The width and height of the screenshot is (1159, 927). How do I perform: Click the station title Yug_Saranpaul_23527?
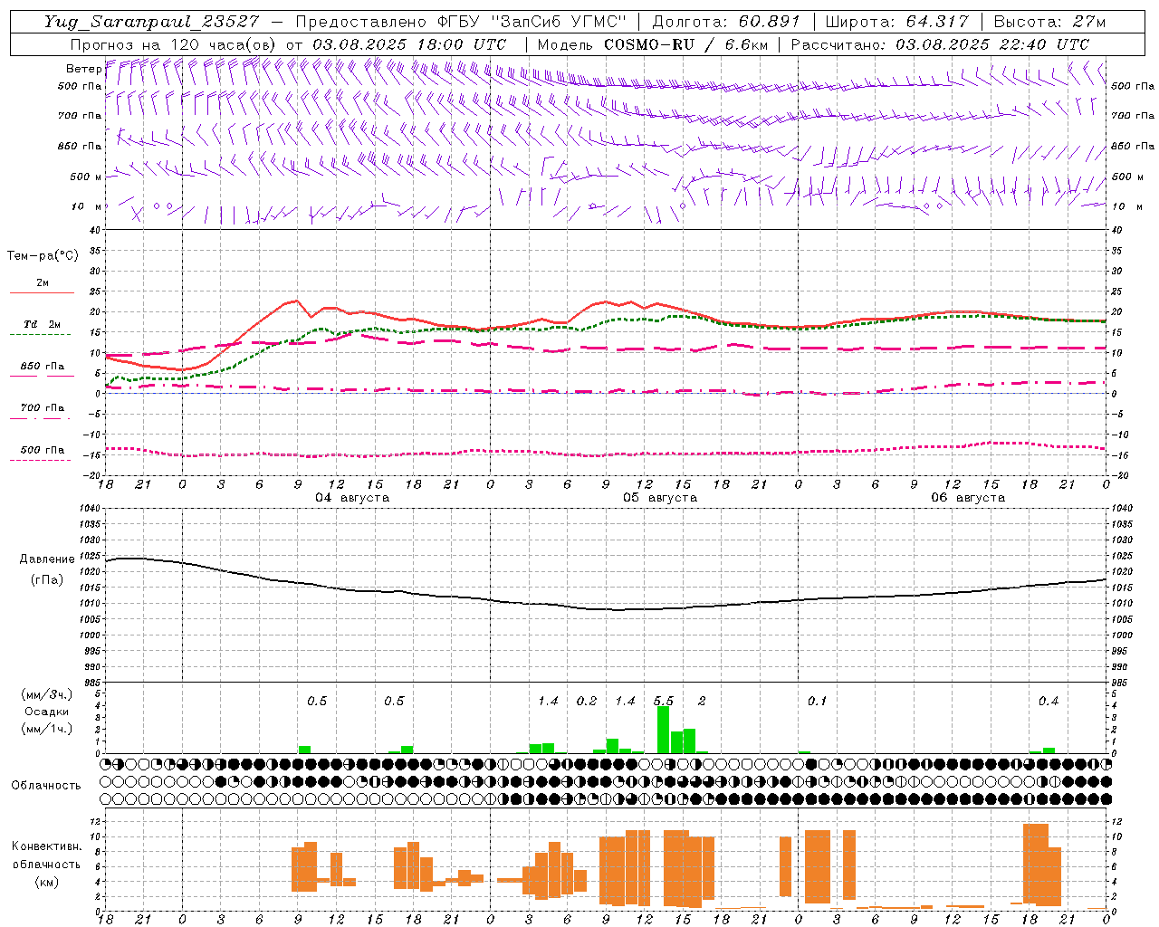click(x=150, y=22)
